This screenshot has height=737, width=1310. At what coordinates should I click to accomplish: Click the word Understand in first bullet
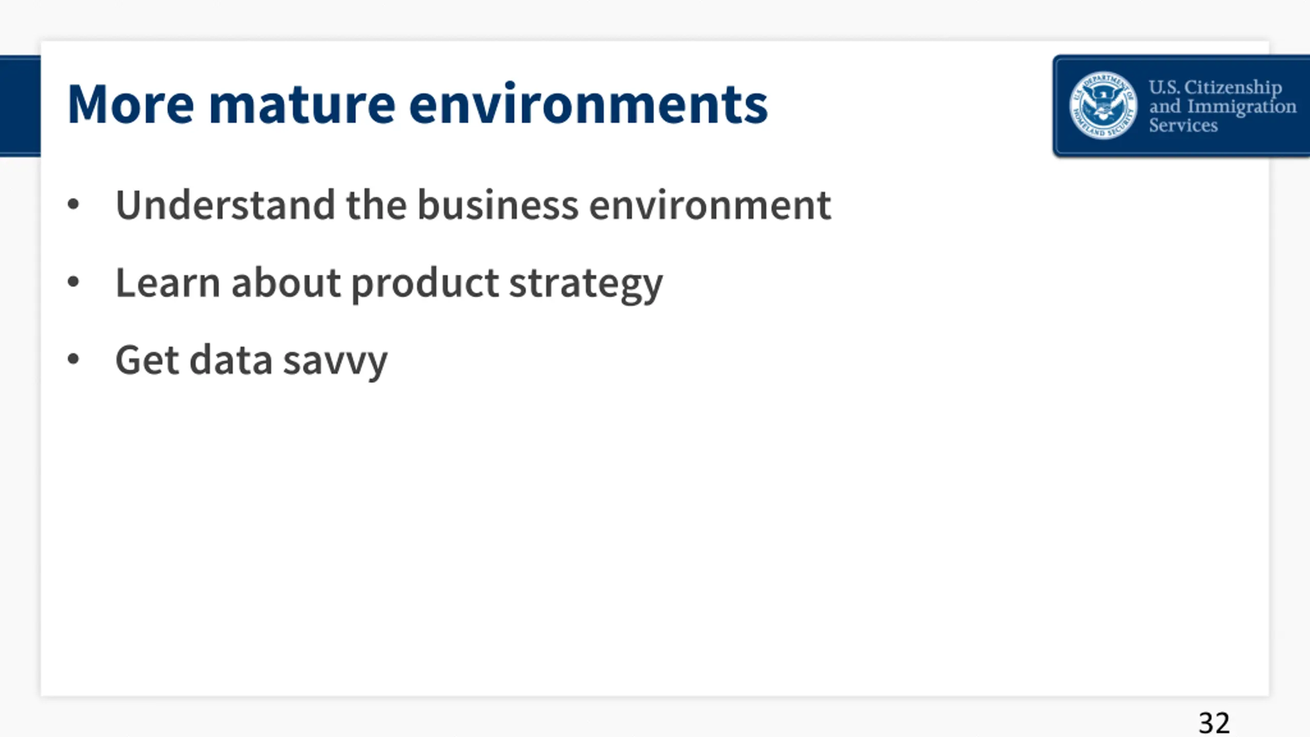coord(225,205)
